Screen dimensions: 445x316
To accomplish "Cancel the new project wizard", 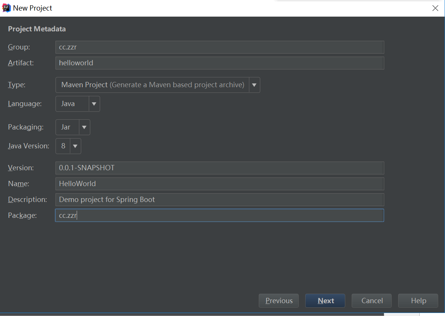I will pyautogui.click(x=372, y=301).
